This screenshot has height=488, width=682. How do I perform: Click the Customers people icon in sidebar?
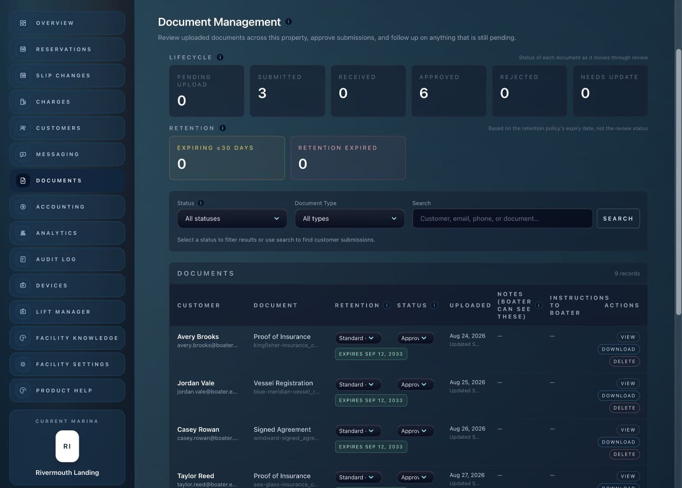click(23, 128)
